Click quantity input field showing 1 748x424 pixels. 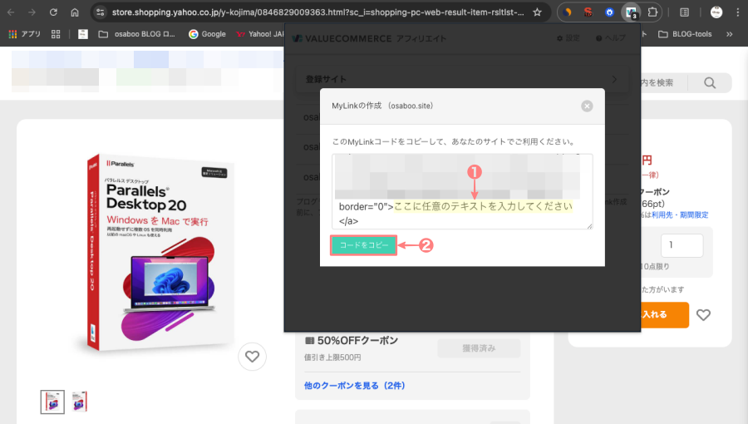tap(682, 245)
